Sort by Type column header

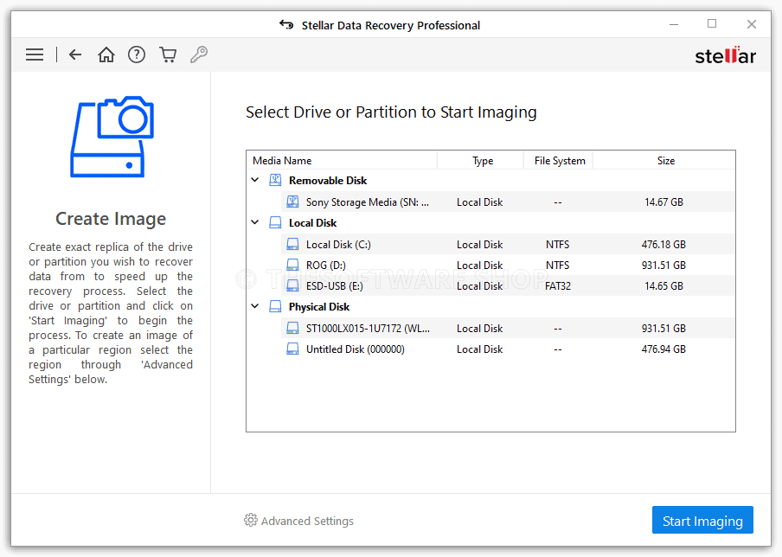480,161
